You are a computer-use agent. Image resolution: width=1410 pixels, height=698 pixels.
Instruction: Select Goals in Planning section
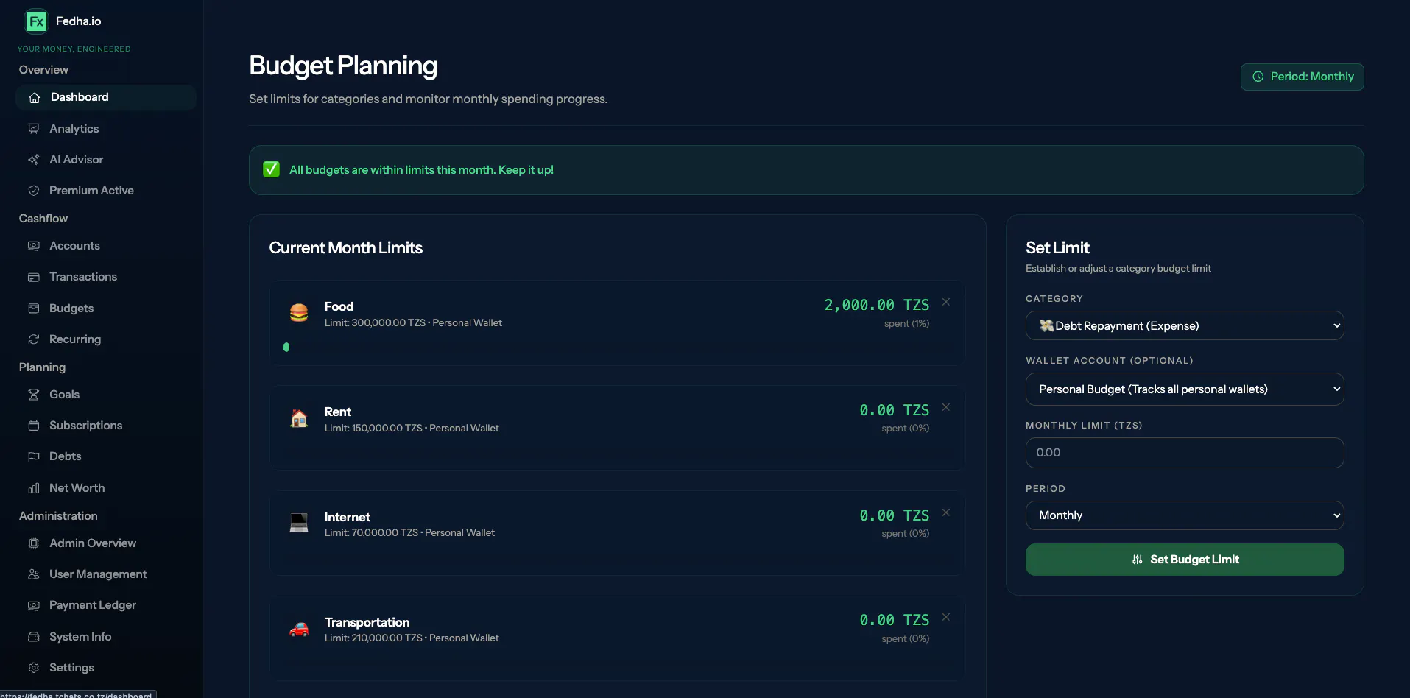coord(105,395)
